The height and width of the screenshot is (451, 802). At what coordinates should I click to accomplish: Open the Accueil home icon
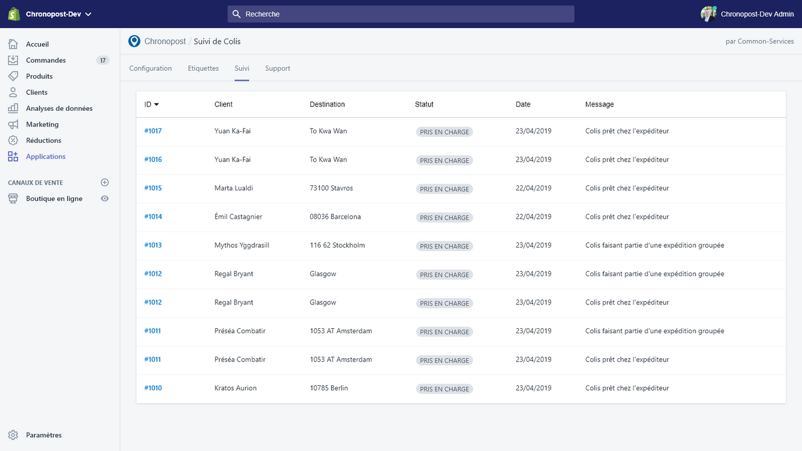[x=13, y=44]
